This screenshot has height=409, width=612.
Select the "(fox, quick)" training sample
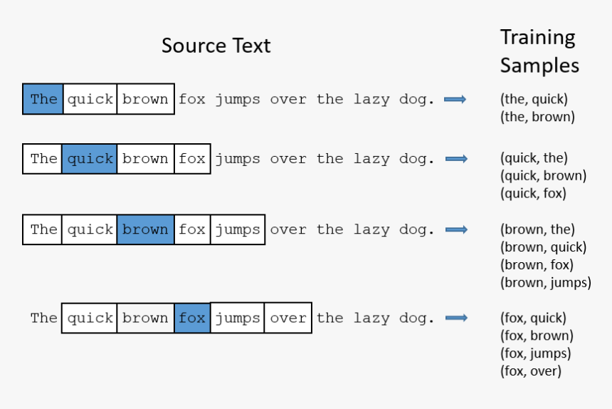(x=533, y=318)
